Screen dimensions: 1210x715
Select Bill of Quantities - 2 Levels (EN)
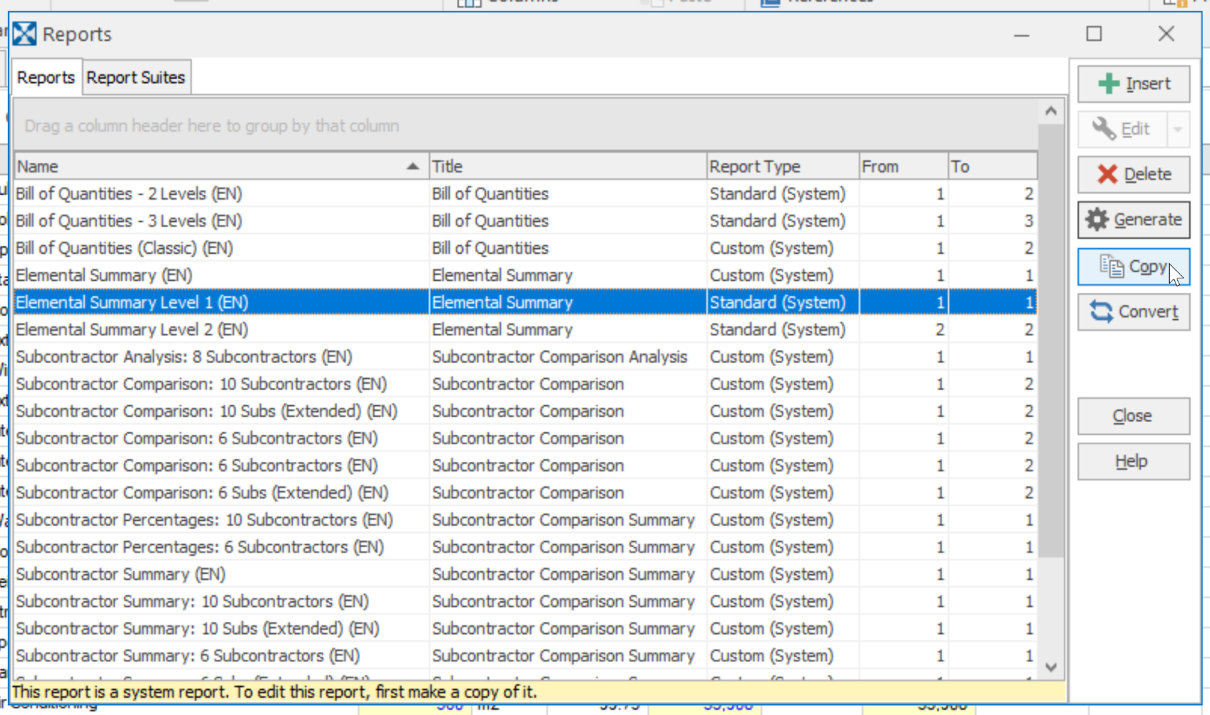pyautogui.click(x=525, y=194)
